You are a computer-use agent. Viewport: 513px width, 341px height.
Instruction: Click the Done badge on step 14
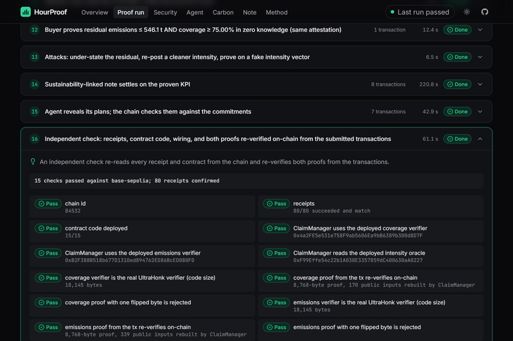(458, 84)
